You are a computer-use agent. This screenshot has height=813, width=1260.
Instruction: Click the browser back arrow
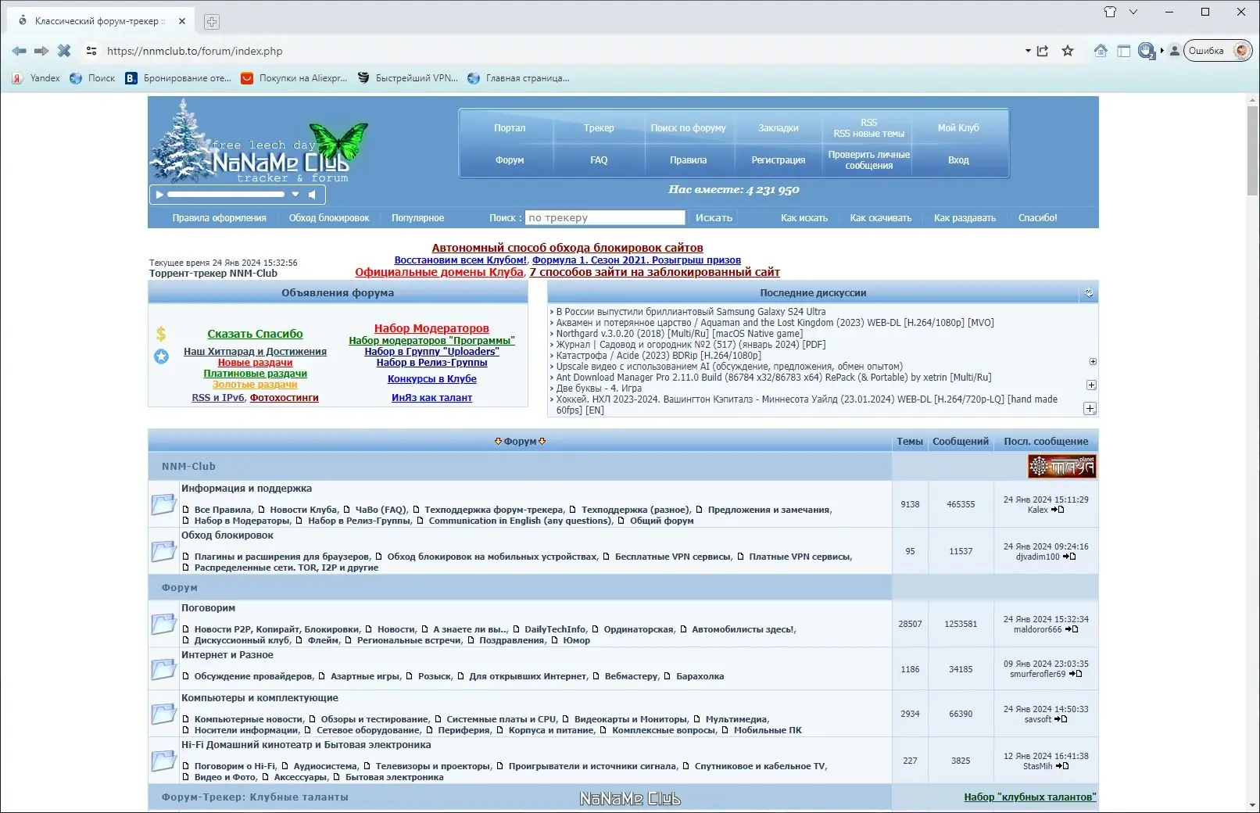(19, 51)
